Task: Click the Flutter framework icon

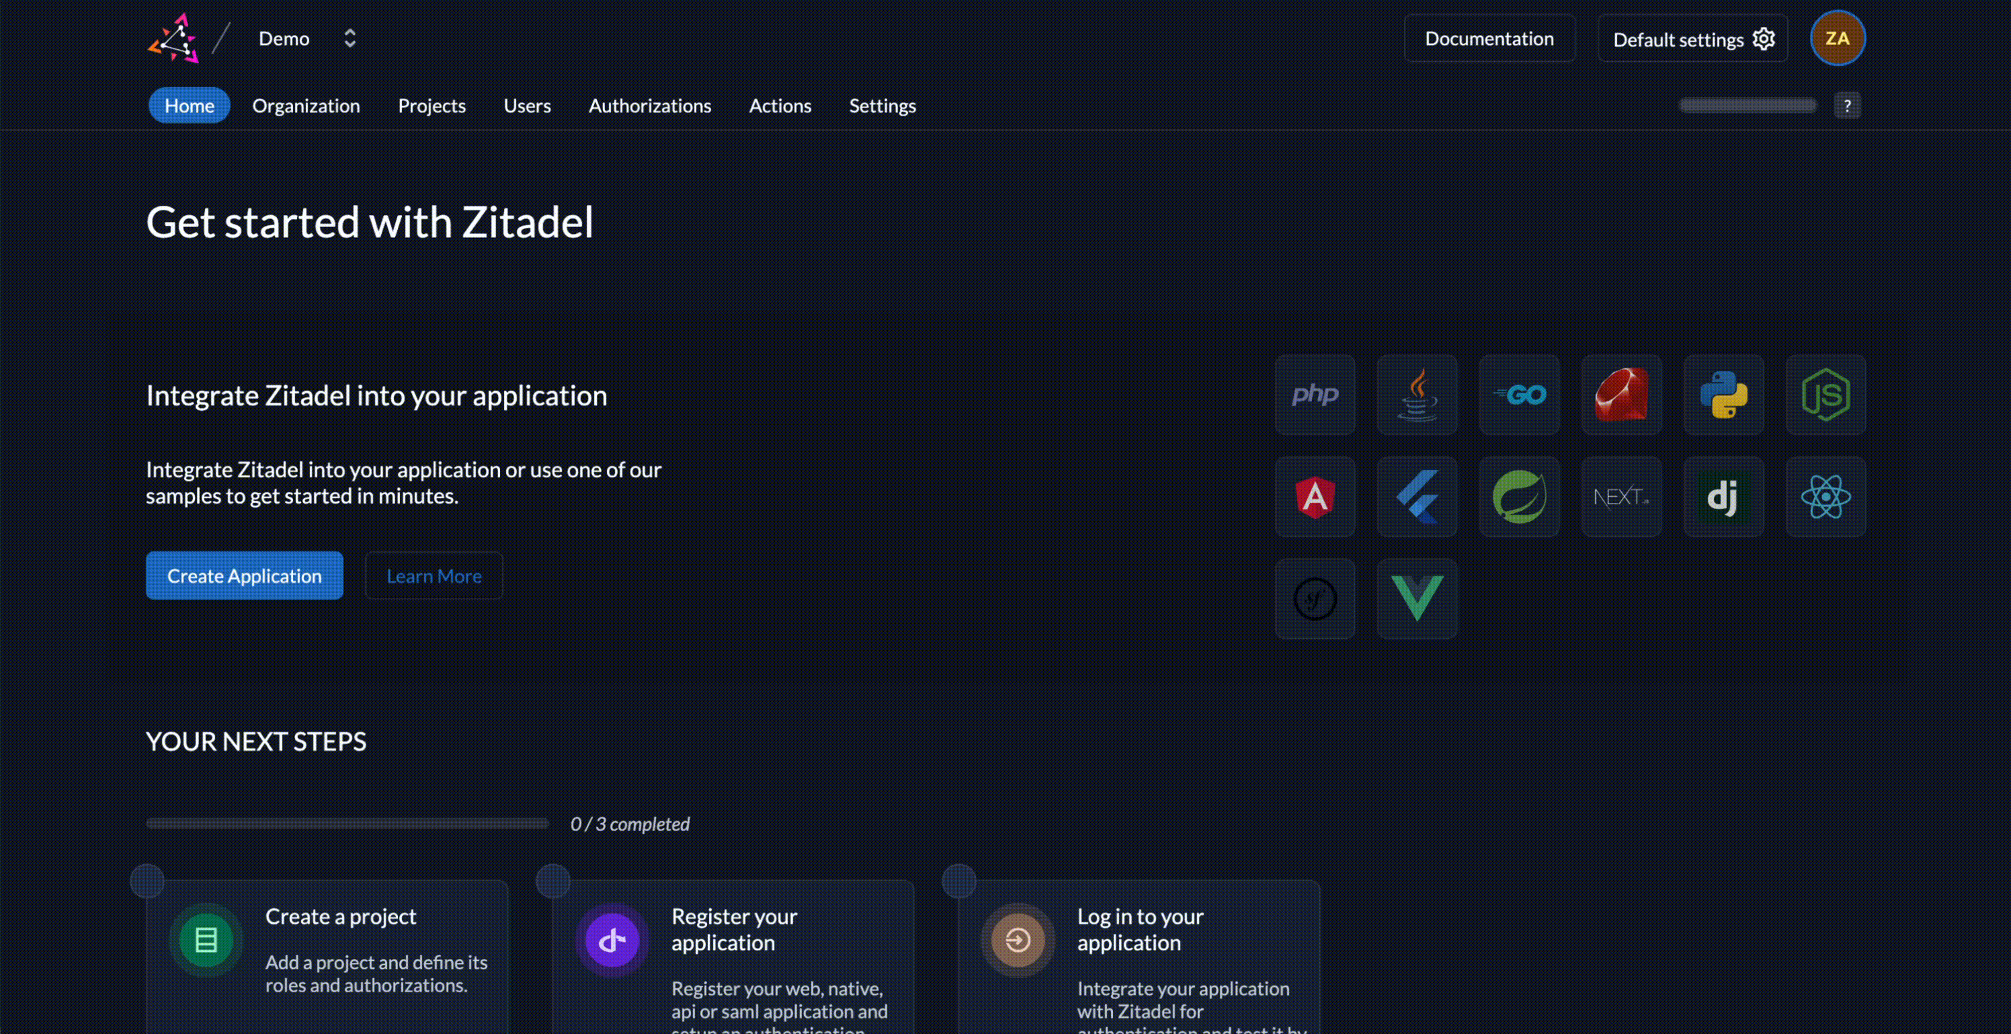Action: click(1417, 497)
